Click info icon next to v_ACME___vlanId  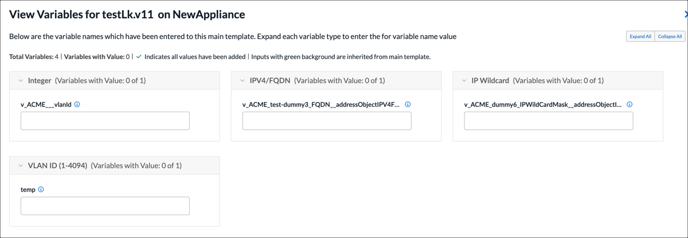point(77,105)
